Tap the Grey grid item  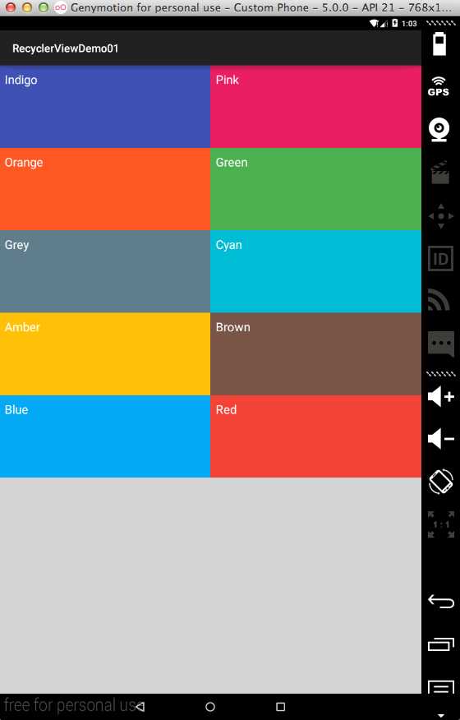105,271
